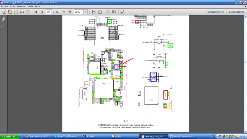Image resolution: width=247 pixels, height=139 pixels.
Task: Print the document using printer icon
Action: (x=22, y=12)
